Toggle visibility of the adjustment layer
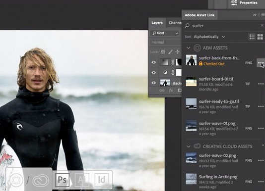265x191 pixels. pyautogui.click(x=154, y=72)
